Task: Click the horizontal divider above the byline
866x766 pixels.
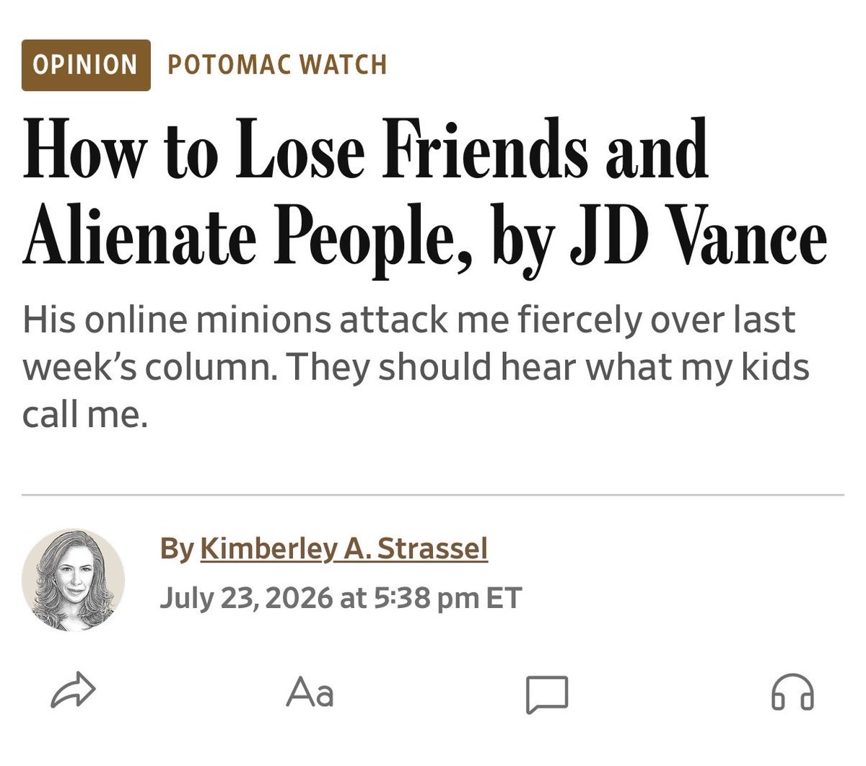Action: 433,496
